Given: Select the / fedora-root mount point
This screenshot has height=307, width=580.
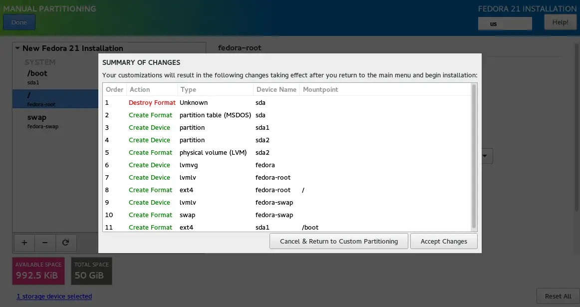Looking at the screenshot, I should (x=55, y=99).
